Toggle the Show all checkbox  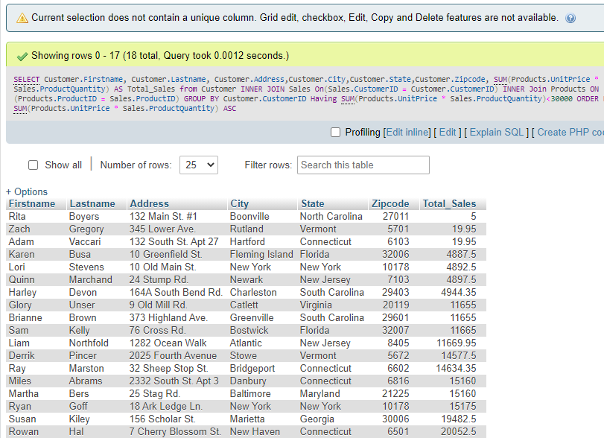click(x=33, y=165)
